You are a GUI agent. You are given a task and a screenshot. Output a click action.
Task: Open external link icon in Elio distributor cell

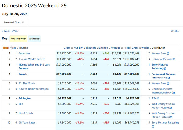click(x=171, y=108)
